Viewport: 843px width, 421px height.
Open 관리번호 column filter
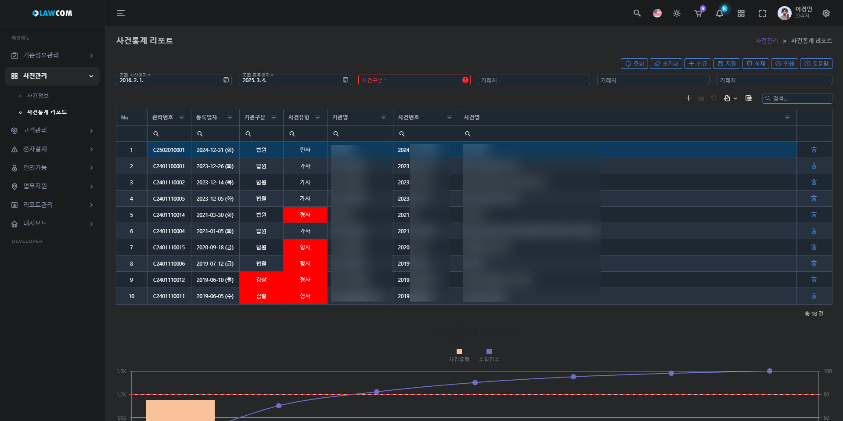tap(181, 117)
